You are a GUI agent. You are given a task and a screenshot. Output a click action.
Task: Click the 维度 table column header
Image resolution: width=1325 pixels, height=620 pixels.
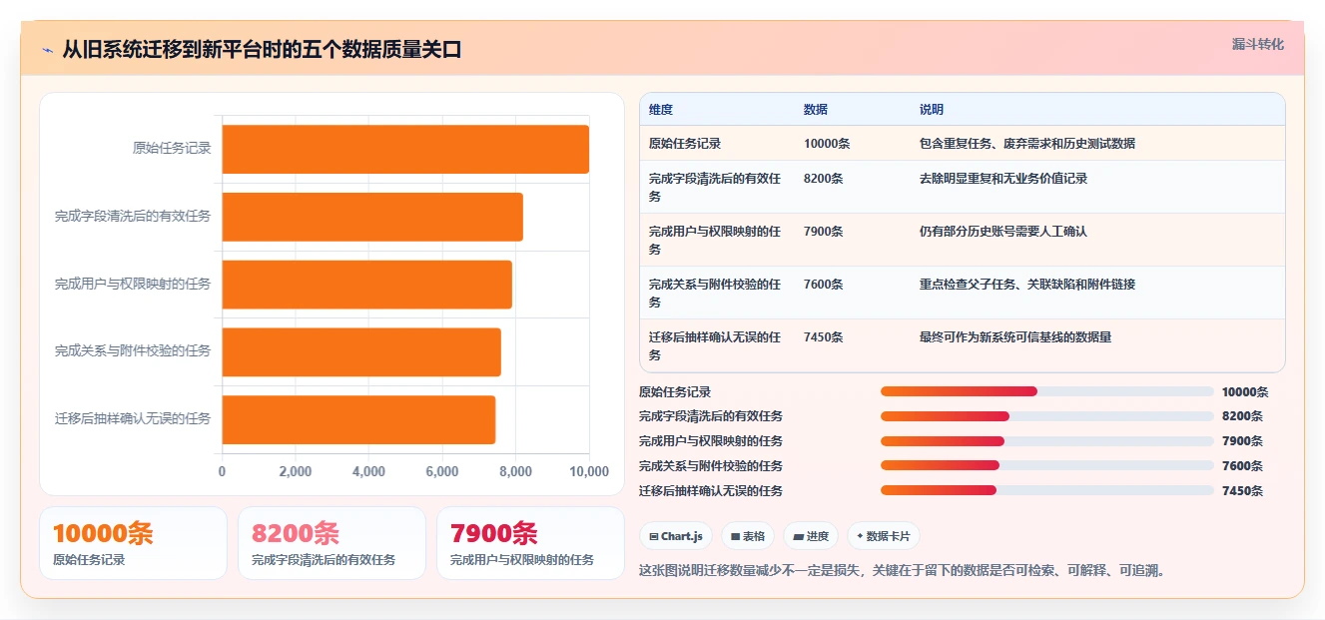pyautogui.click(x=661, y=110)
